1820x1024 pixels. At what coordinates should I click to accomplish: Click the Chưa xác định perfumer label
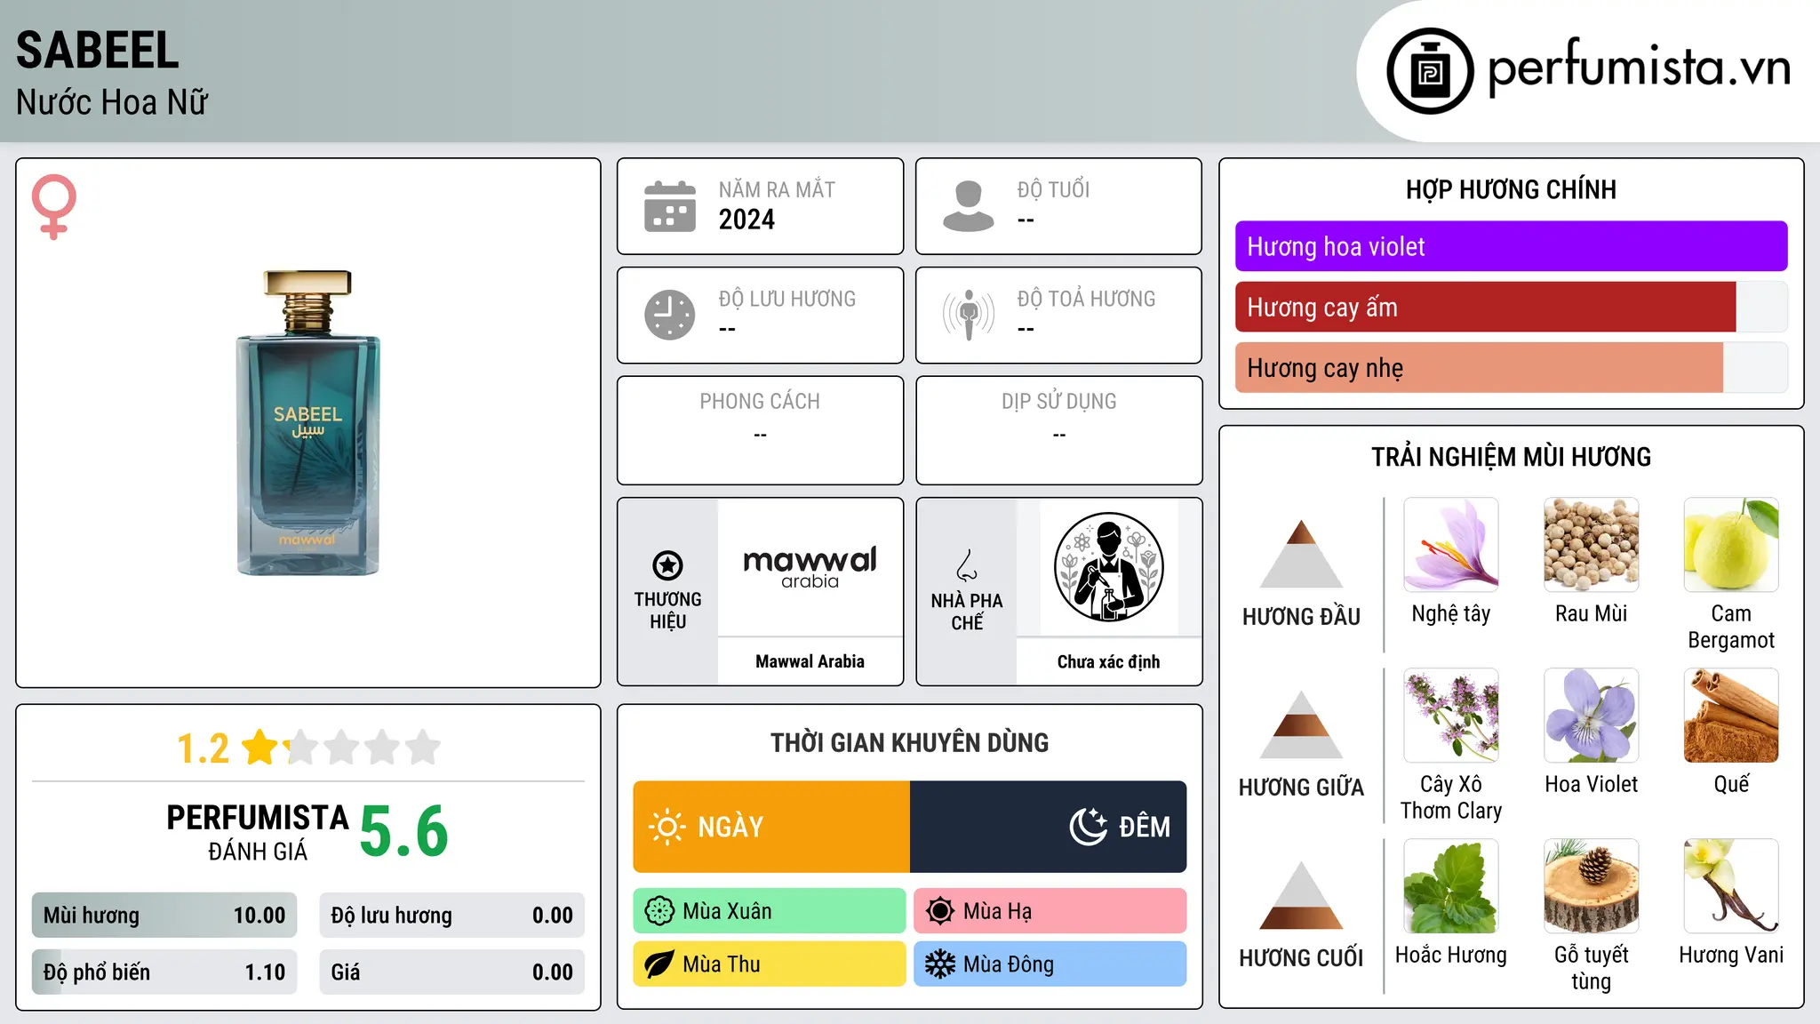(1108, 661)
